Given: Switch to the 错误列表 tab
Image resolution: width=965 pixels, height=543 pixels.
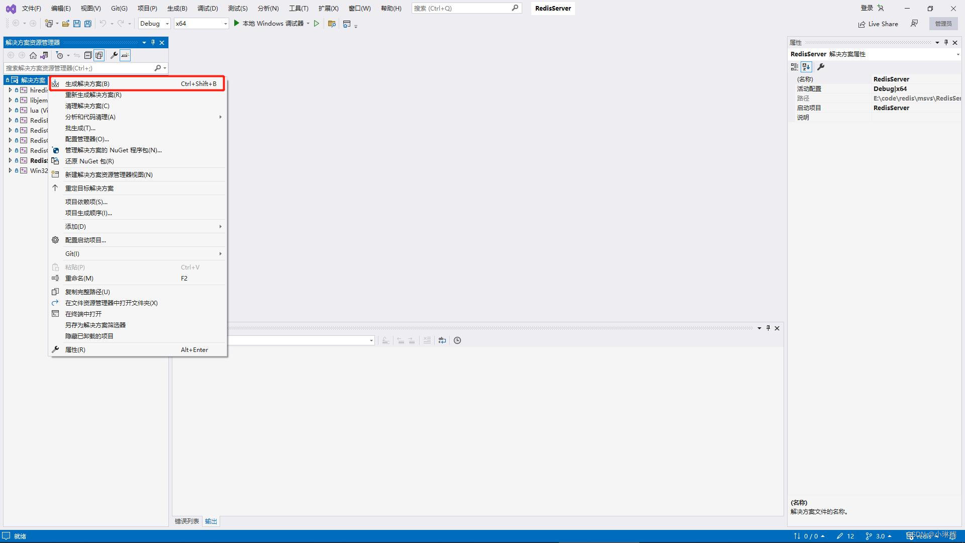Looking at the screenshot, I should point(186,521).
